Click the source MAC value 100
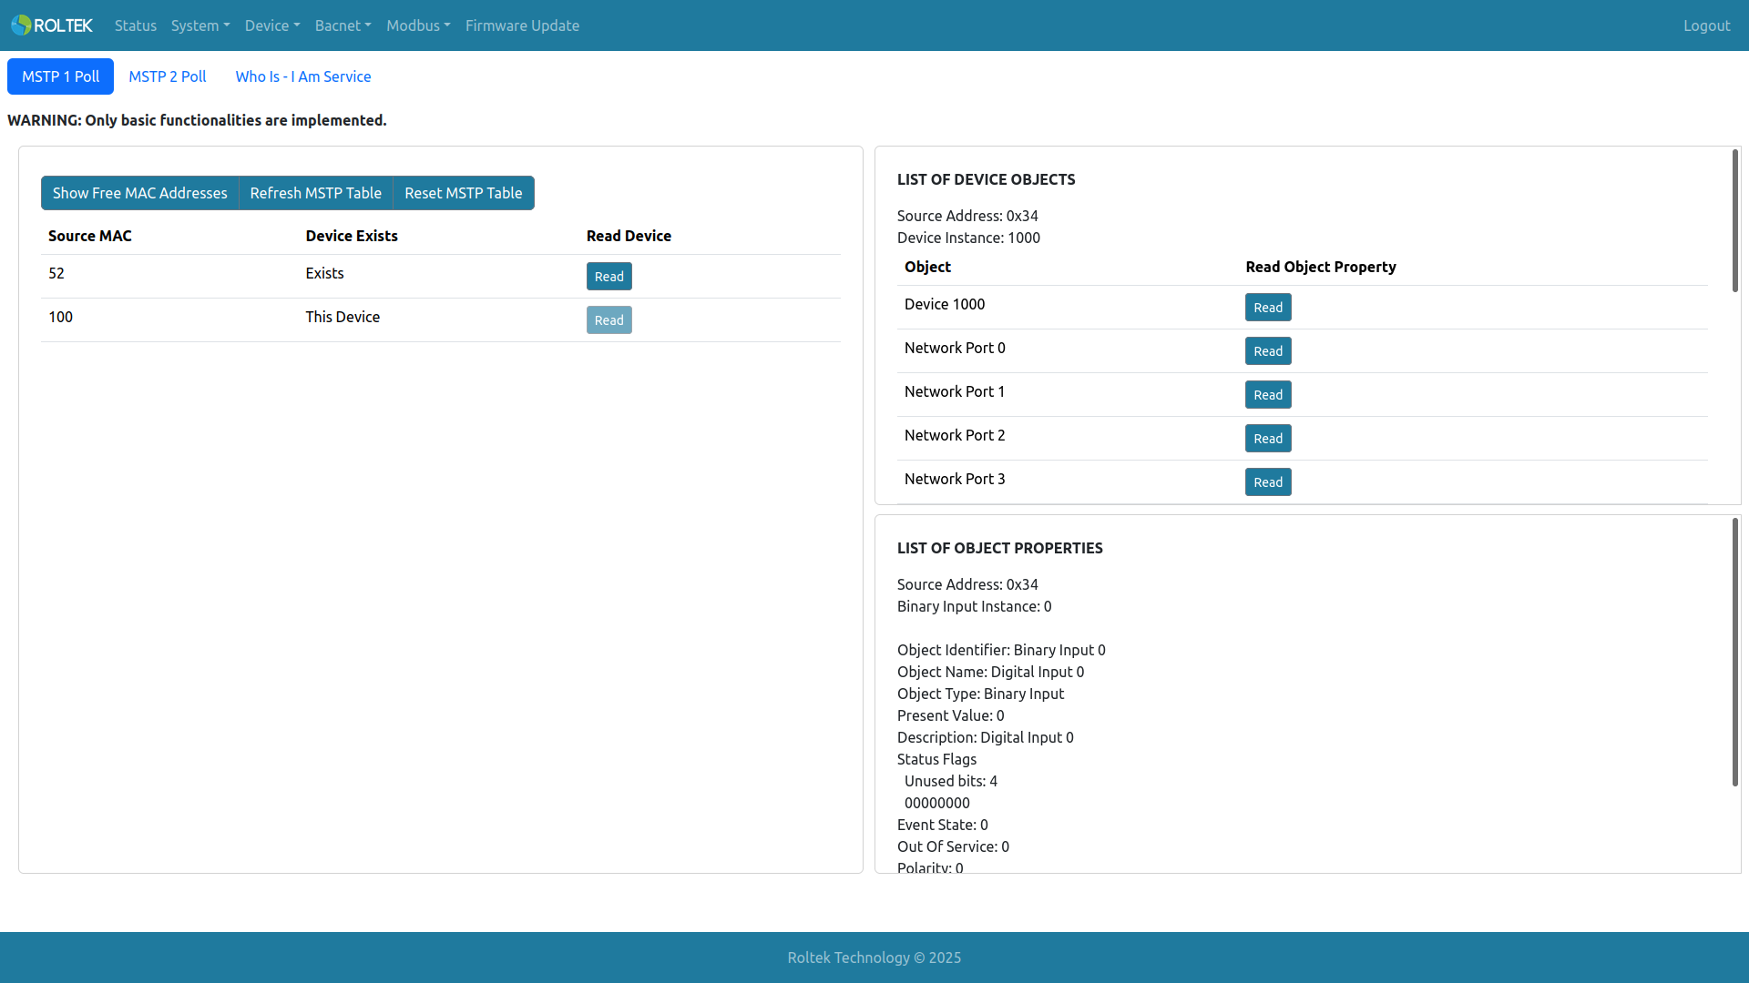Screen dimensions: 1749x983 point(60,317)
